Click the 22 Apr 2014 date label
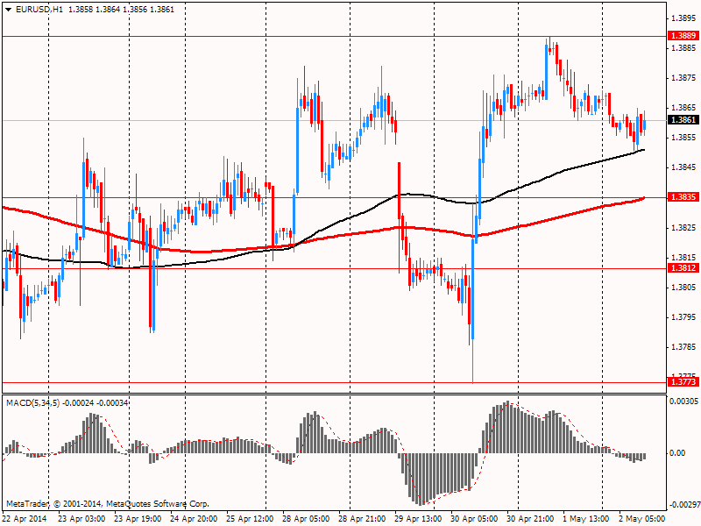 coord(25,518)
